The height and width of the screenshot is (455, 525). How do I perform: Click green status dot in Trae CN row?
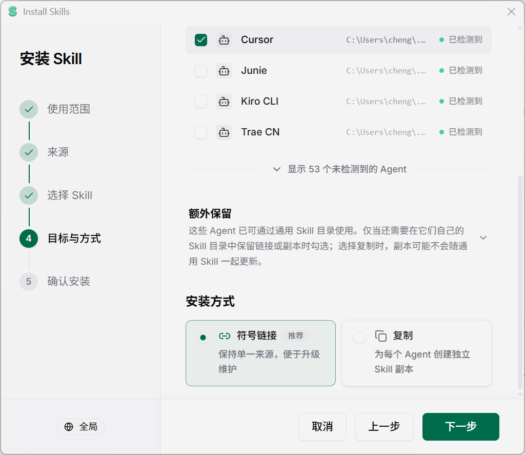pyautogui.click(x=441, y=132)
